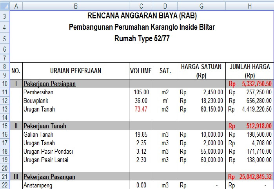
Task: Select Roman numeral 'II' cell
Action: [x=16, y=126]
